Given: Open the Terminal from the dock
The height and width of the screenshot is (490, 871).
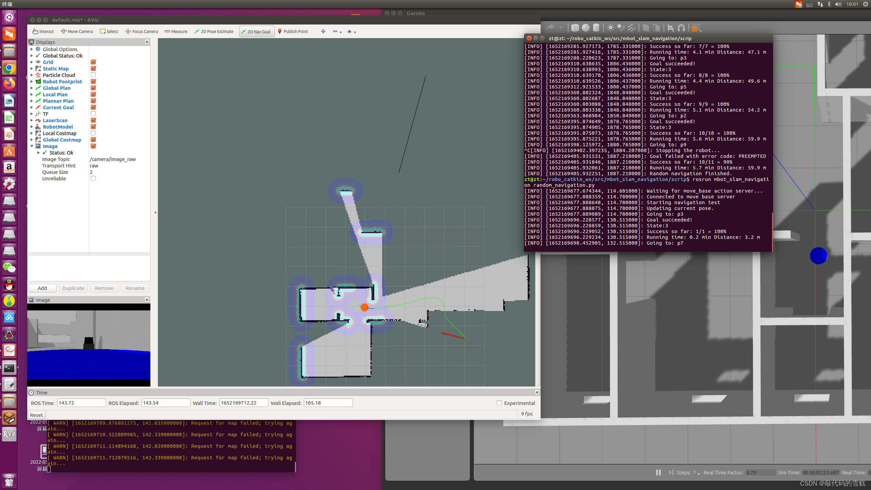Looking at the screenshot, I should (9, 368).
